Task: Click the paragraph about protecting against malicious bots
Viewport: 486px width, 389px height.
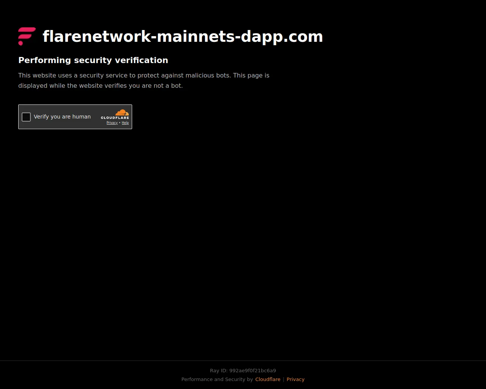Action: coord(144,81)
